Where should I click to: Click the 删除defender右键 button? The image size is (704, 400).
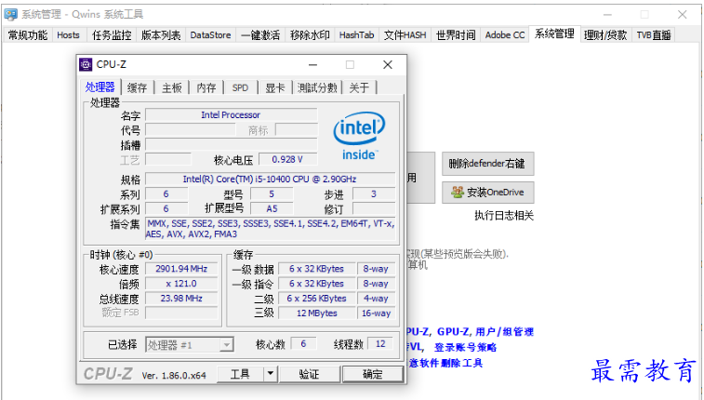(x=487, y=164)
